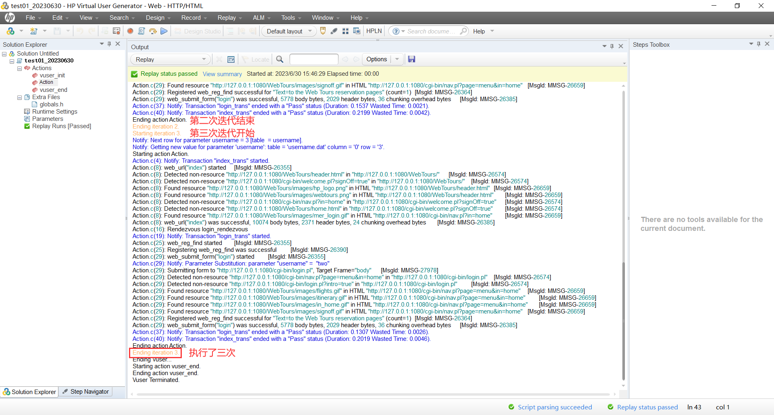Pin the Solution Explorer panel
774x415 pixels.
(109, 44)
